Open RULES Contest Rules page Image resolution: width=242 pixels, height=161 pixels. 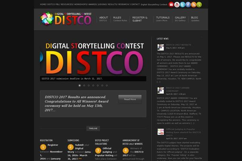[120, 19]
